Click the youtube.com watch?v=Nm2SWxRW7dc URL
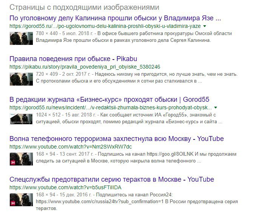The image size is (256, 219). tap(71, 147)
